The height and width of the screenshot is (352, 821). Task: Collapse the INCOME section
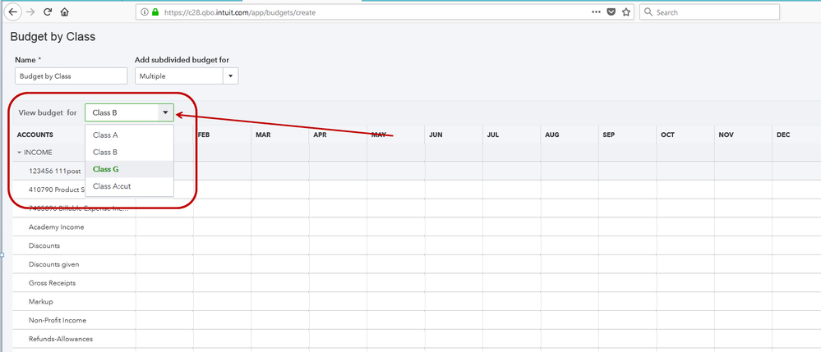pos(20,153)
